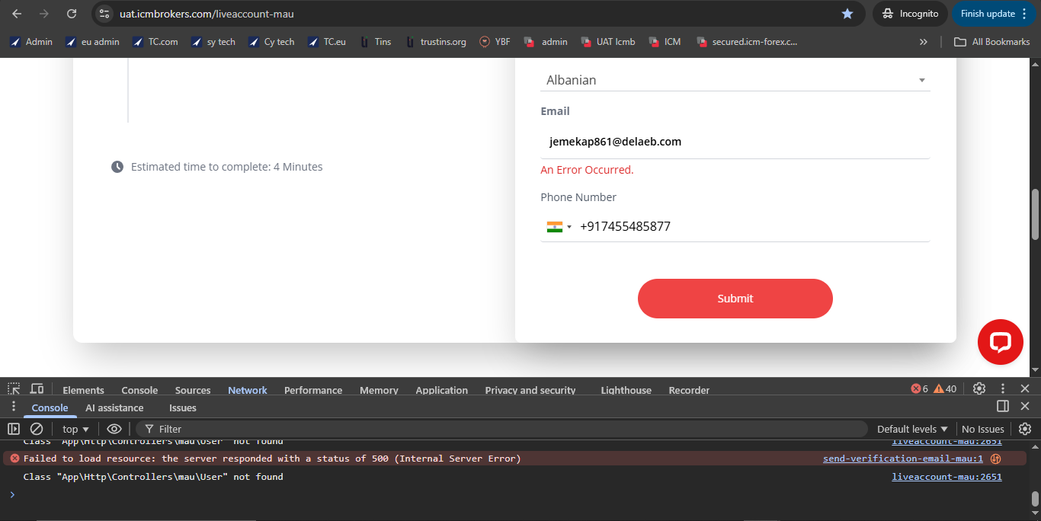Toggle the device toolbar icon
The width and height of the screenshot is (1041, 521).
click(37, 389)
